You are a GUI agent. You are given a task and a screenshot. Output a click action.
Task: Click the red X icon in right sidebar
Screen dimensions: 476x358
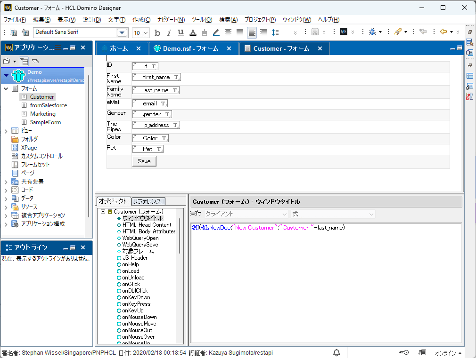tap(469, 96)
